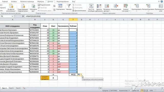
Task: Open Текст по столбцам tool
Action: point(91,8)
